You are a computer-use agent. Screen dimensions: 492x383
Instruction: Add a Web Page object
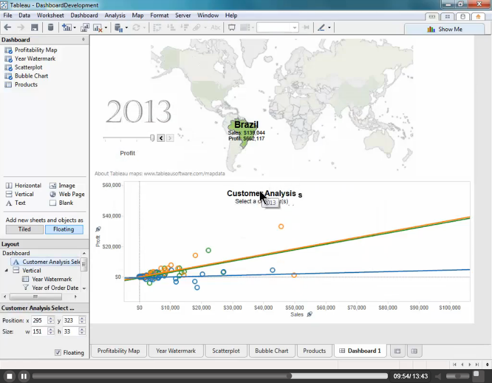point(71,194)
